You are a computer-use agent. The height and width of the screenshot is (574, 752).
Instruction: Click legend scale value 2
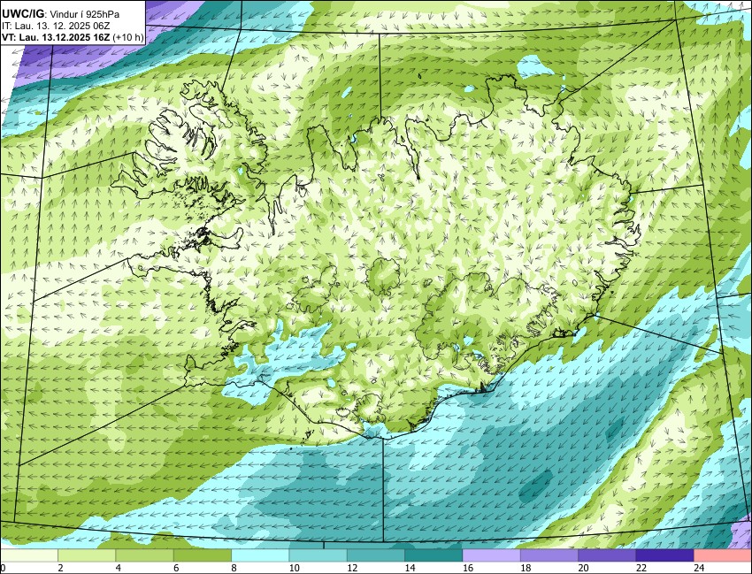pyautogui.click(x=60, y=568)
